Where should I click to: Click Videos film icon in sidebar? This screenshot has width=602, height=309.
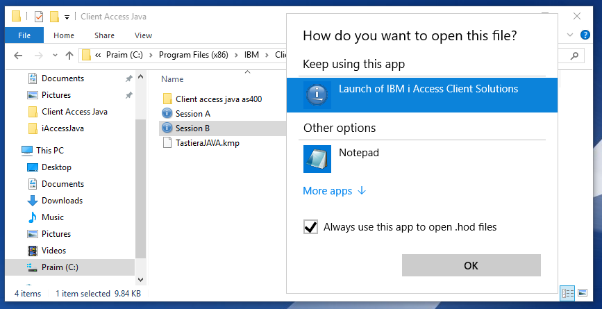(x=33, y=251)
